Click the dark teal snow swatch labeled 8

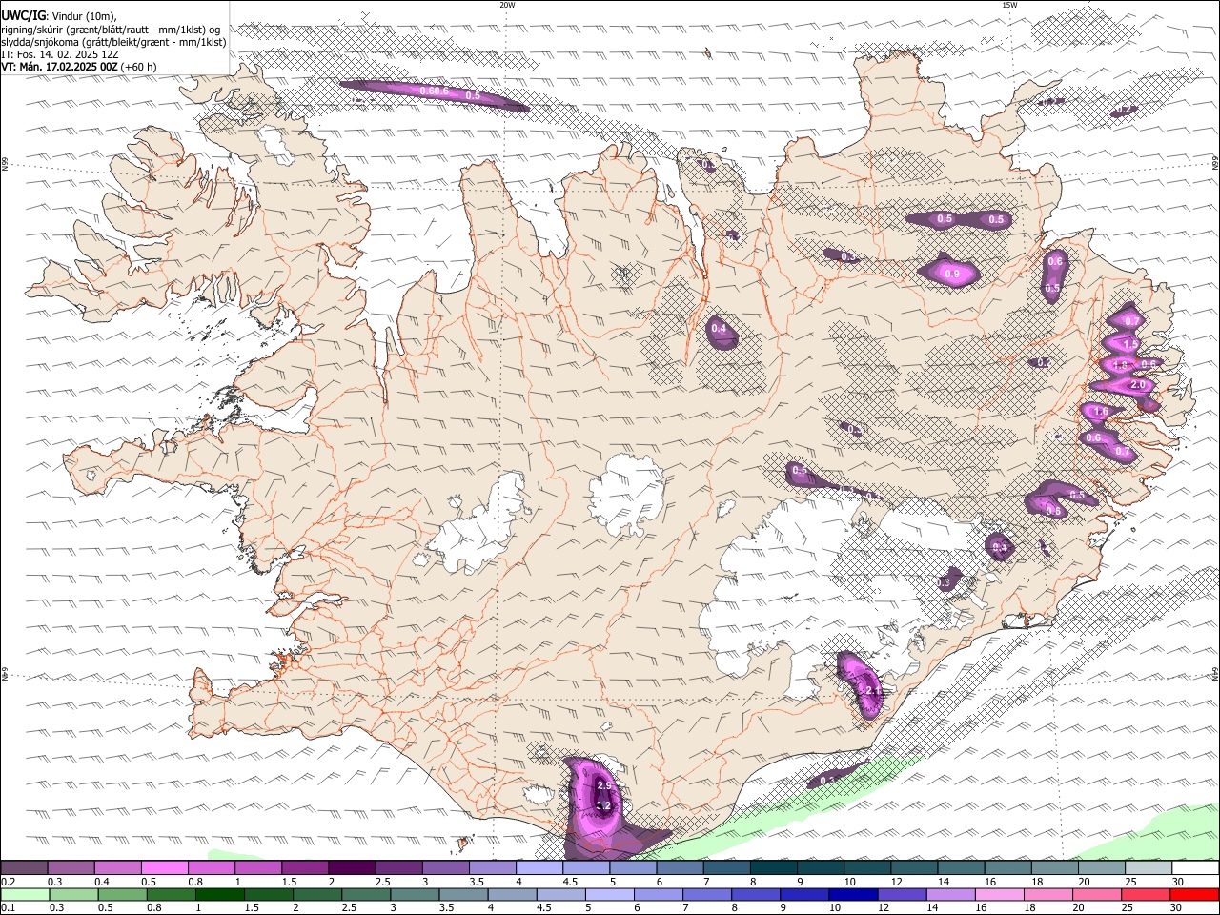(x=774, y=868)
